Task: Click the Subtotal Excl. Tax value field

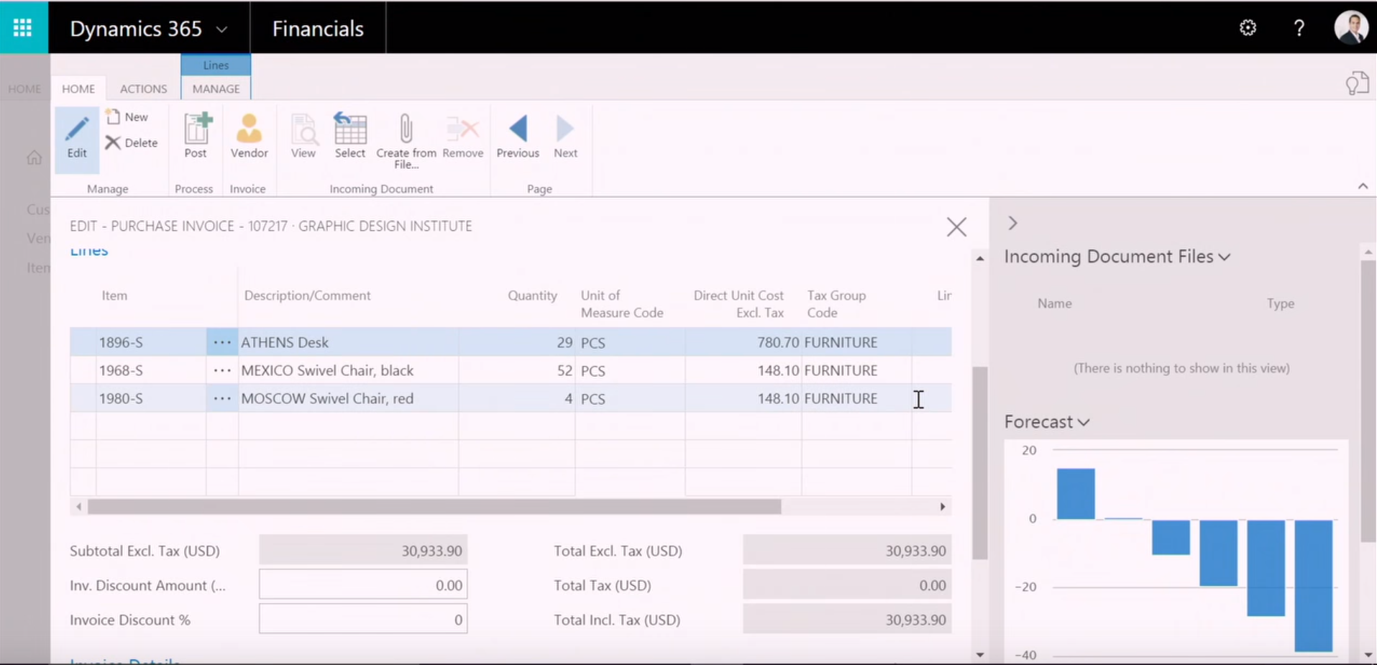Action: click(363, 551)
